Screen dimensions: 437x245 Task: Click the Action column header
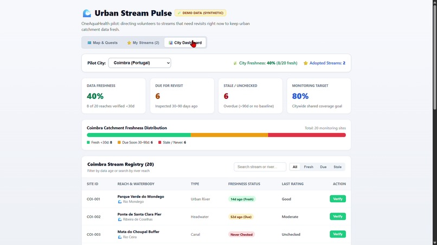[x=339, y=184]
